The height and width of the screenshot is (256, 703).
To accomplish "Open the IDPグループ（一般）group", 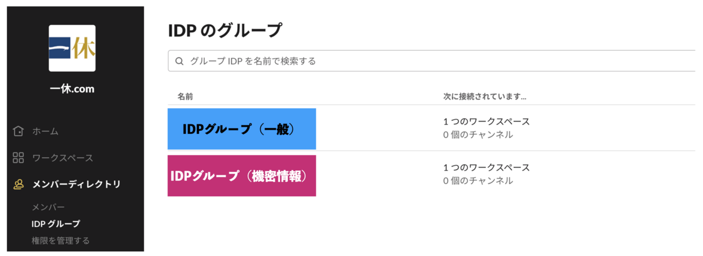I will tap(242, 129).
